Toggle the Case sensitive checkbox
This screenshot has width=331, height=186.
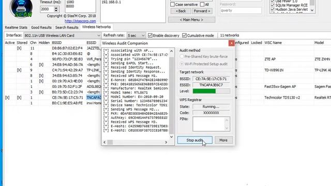172,5
